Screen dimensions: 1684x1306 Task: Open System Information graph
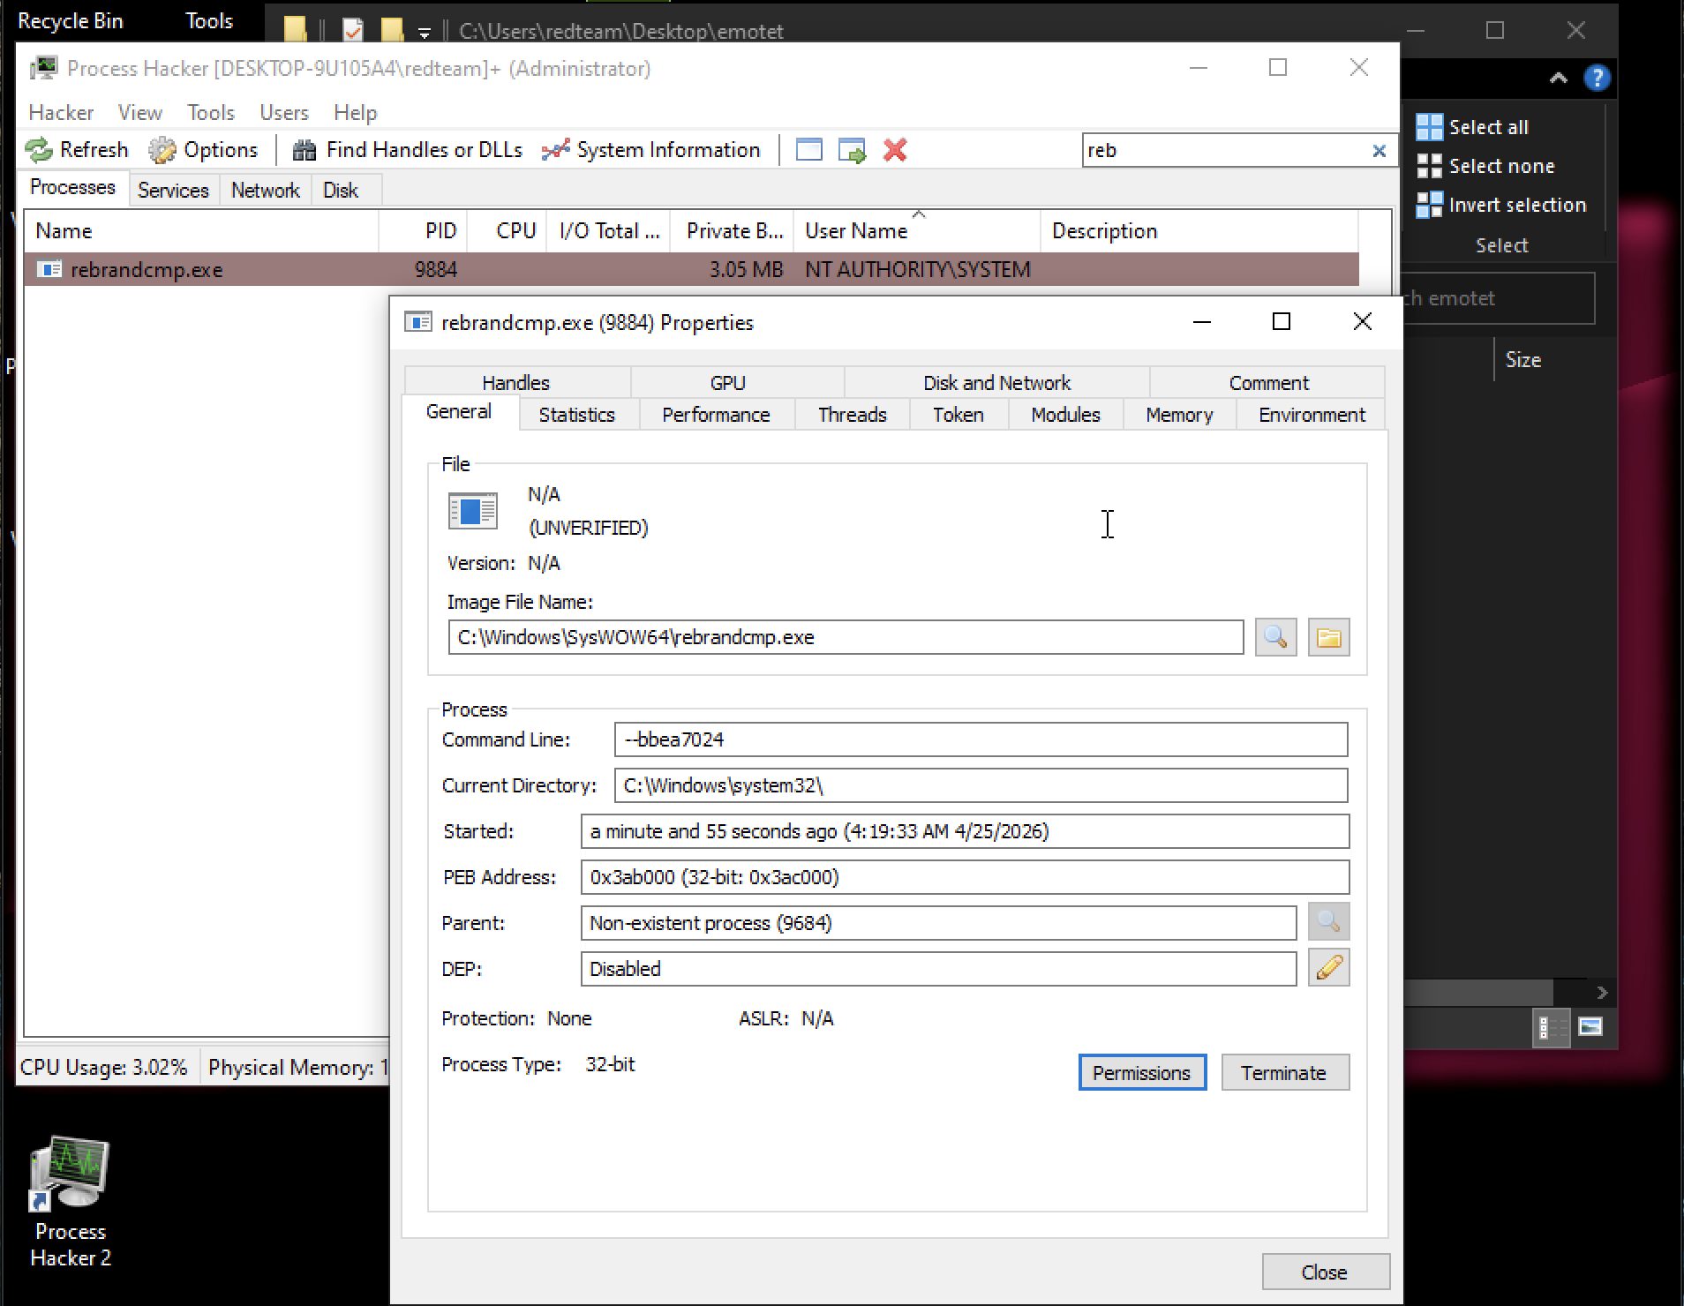coord(650,150)
